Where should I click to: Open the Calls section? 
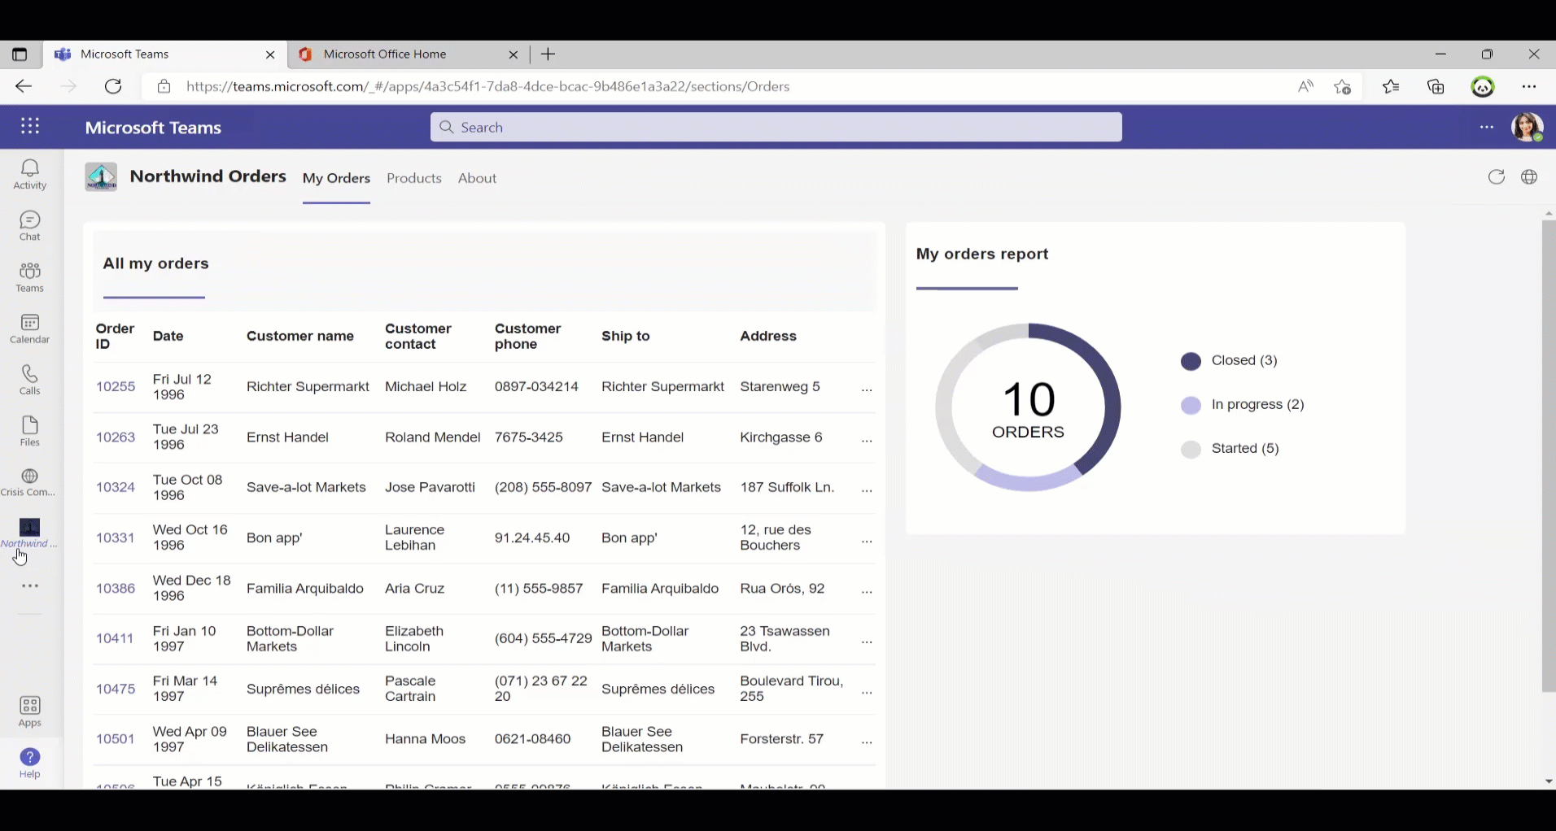(29, 380)
